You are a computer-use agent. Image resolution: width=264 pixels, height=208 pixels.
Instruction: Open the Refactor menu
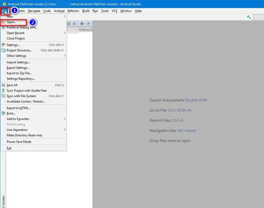(x=73, y=11)
